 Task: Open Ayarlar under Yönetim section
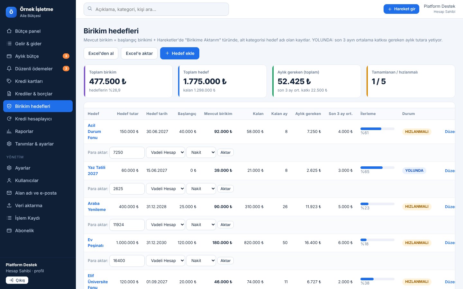(x=38, y=168)
